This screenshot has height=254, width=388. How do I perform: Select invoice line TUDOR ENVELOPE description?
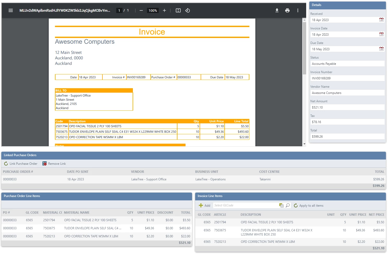(x=276, y=232)
